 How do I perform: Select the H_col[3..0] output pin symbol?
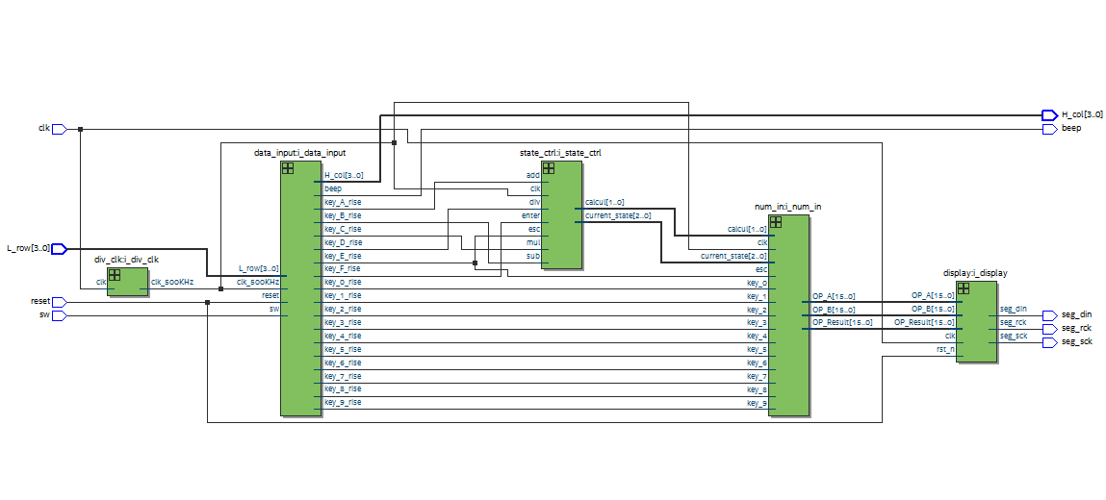[x=1049, y=114]
